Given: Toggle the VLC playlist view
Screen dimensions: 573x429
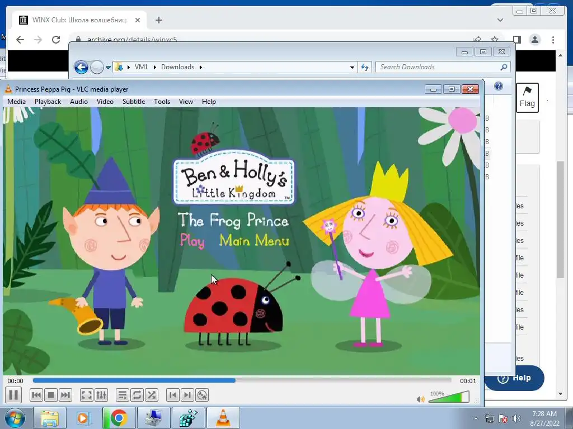Looking at the screenshot, I should point(123,395).
